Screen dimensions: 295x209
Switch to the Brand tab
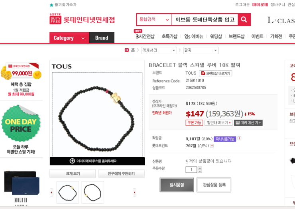[x=102, y=38]
